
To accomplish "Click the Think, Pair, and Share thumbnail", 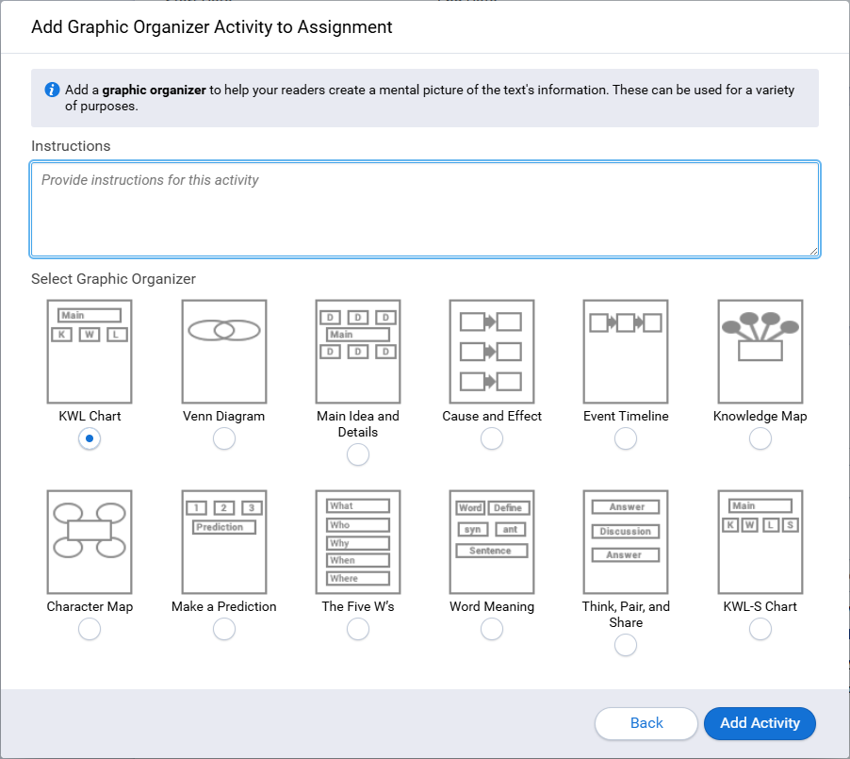I will tap(626, 542).
